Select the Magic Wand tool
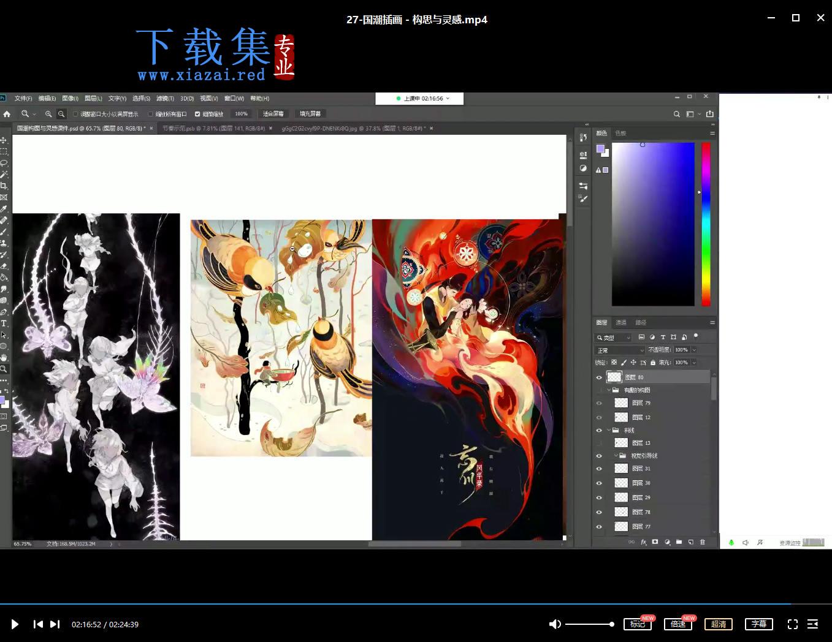Image resolution: width=832 pixels, height=642 pixels. tap(4, 175)
